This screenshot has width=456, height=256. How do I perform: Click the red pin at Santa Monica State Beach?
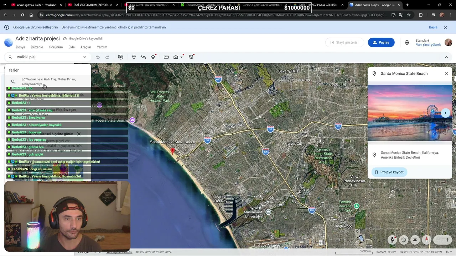point(173,151)
